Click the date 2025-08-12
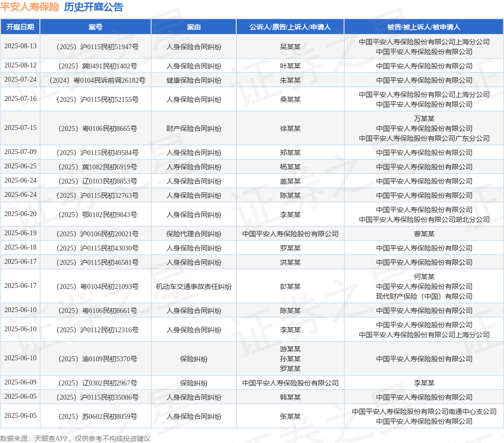 coord(20,65)
